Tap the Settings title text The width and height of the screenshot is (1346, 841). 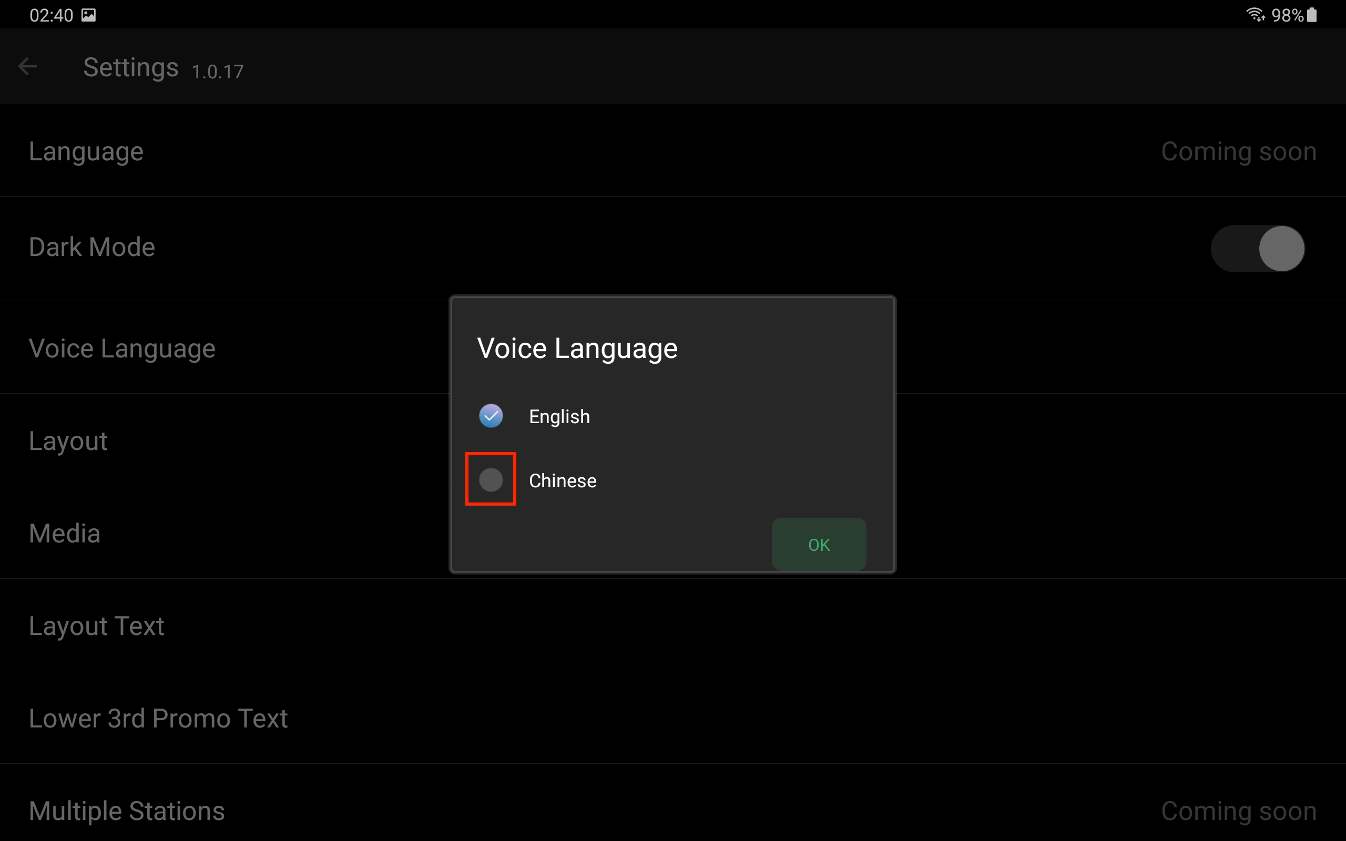[x=131, y=67]
